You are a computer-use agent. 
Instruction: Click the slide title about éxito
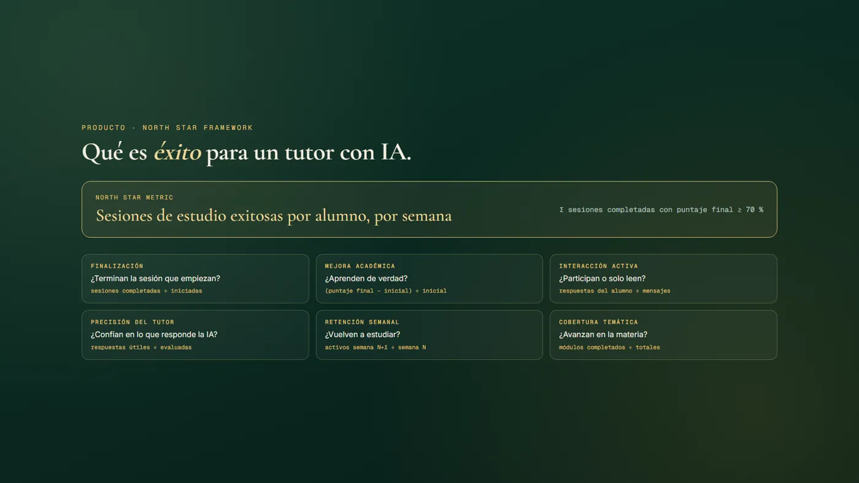point(247,152)
